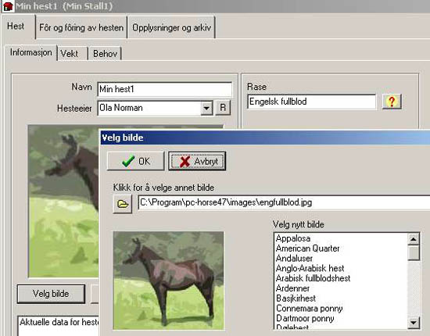Confirm with the green checkmark OK button
430x336 pixels.
[136, 161]
